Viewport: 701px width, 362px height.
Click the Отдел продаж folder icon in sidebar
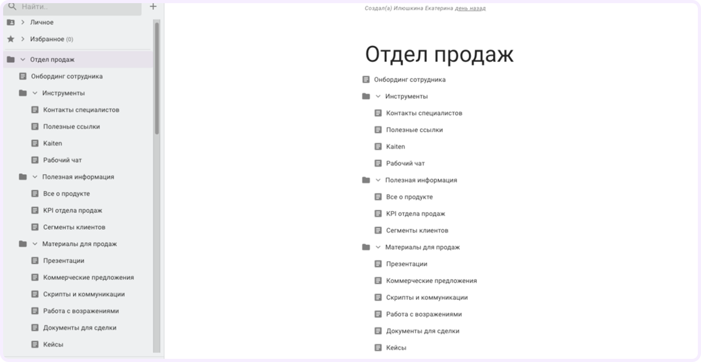click(x=11, y=59)
